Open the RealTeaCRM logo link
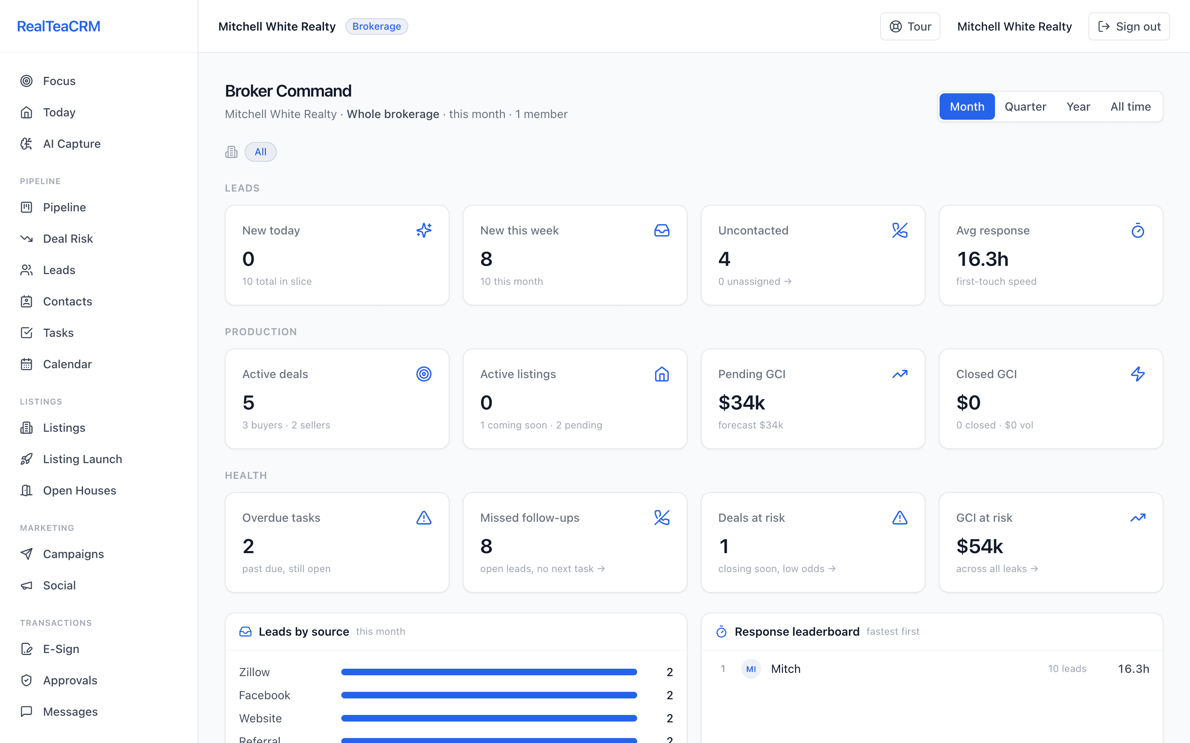Viewport: 1190px width, 743px height. click(59, 26)
